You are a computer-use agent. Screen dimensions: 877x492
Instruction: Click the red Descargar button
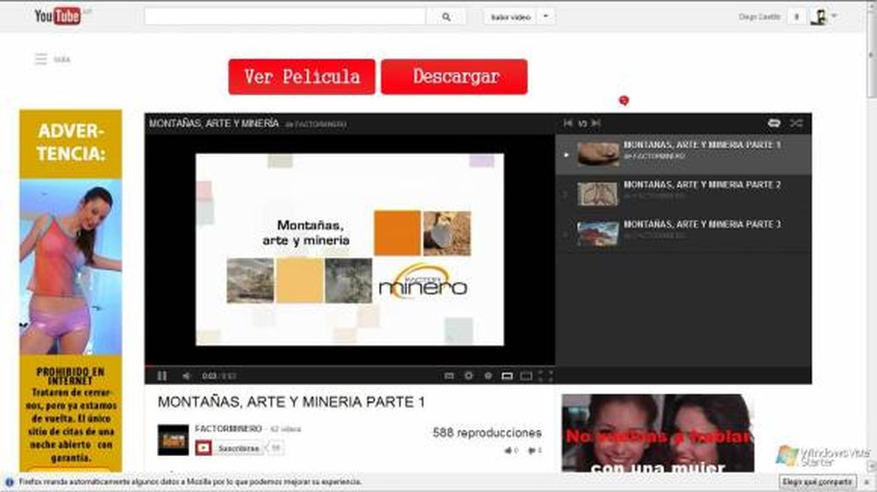[454, 76]
